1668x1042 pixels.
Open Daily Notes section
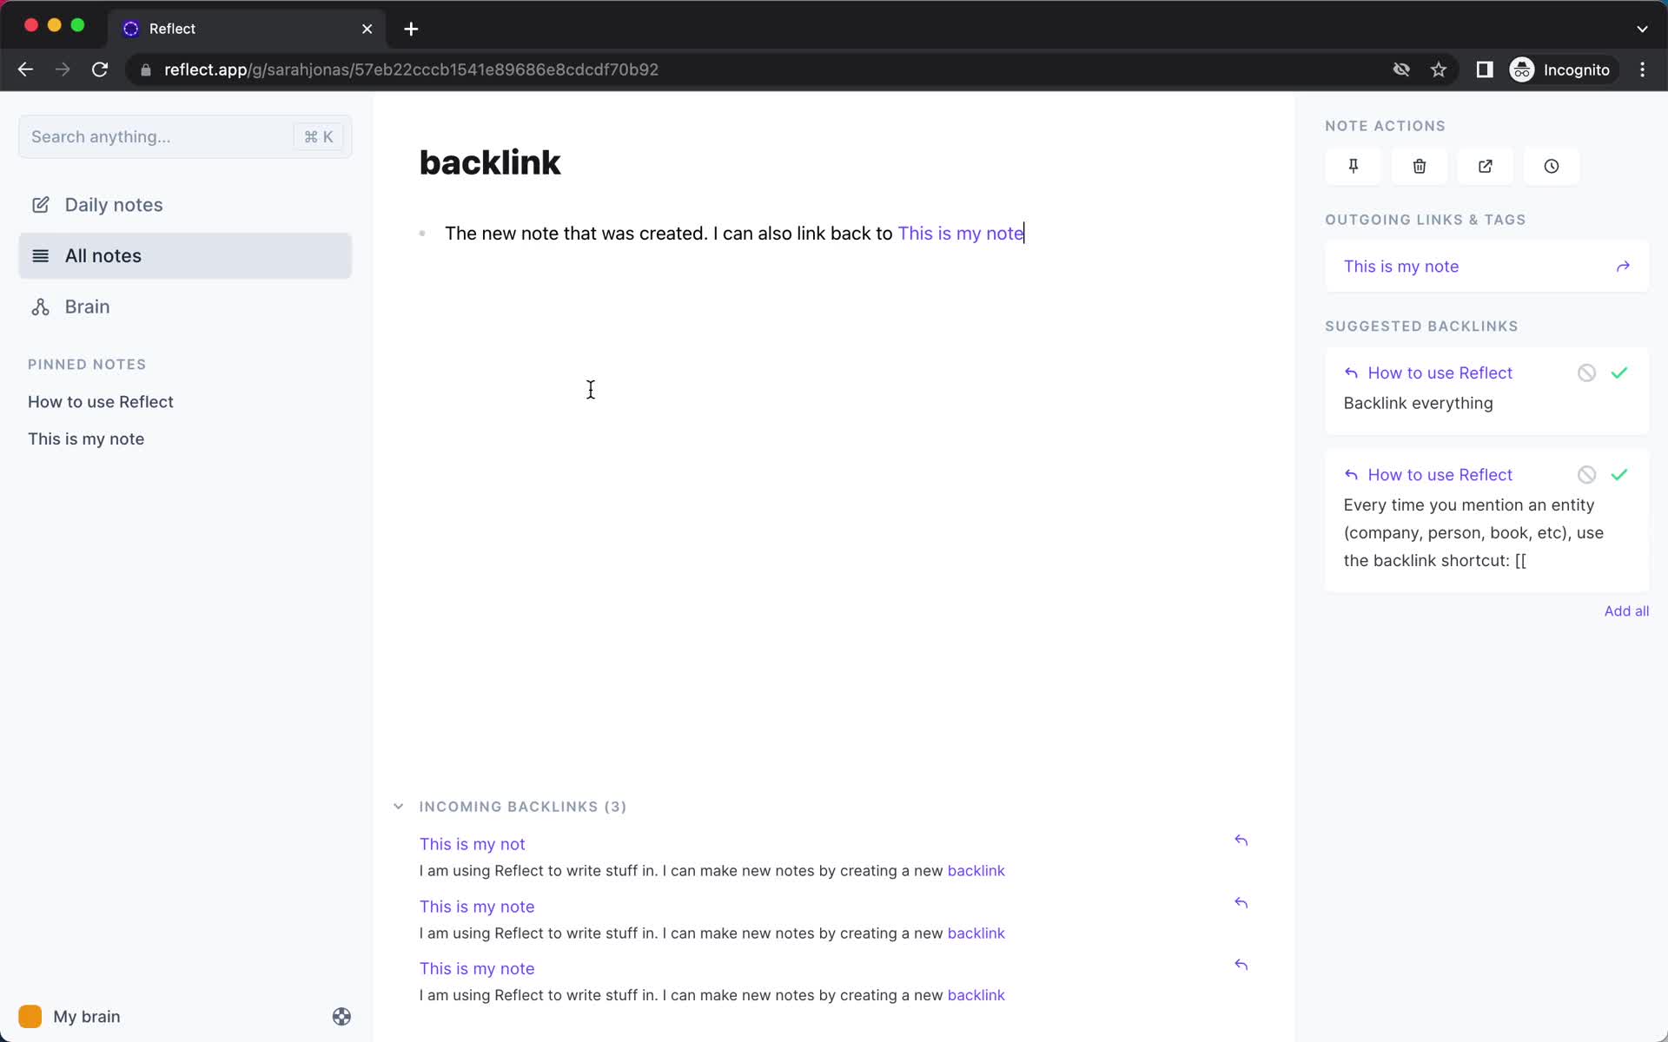pos(114,204)
